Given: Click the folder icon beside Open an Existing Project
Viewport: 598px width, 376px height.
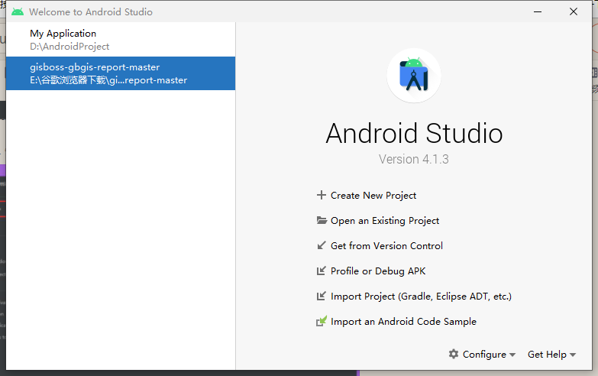Looking at the screenshot, I should pyautogui.click(x=322, y=220).
